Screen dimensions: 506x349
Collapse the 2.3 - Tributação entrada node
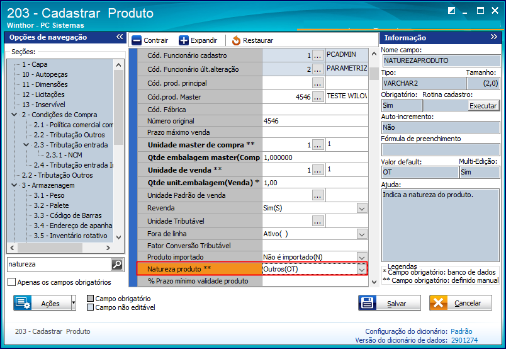pos(26,145)
